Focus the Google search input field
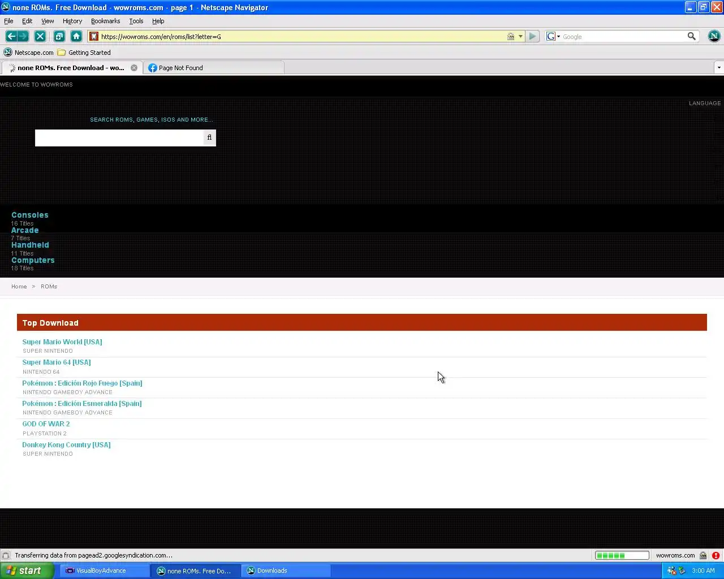724x579 pixels. [623, 36]
